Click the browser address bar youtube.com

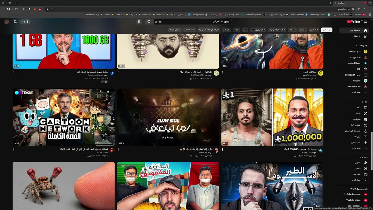click(x=344, y=9)
